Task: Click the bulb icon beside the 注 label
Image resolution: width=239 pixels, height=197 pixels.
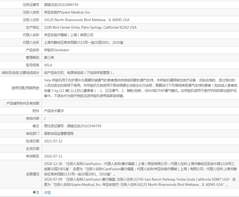Action: [34, 192]
